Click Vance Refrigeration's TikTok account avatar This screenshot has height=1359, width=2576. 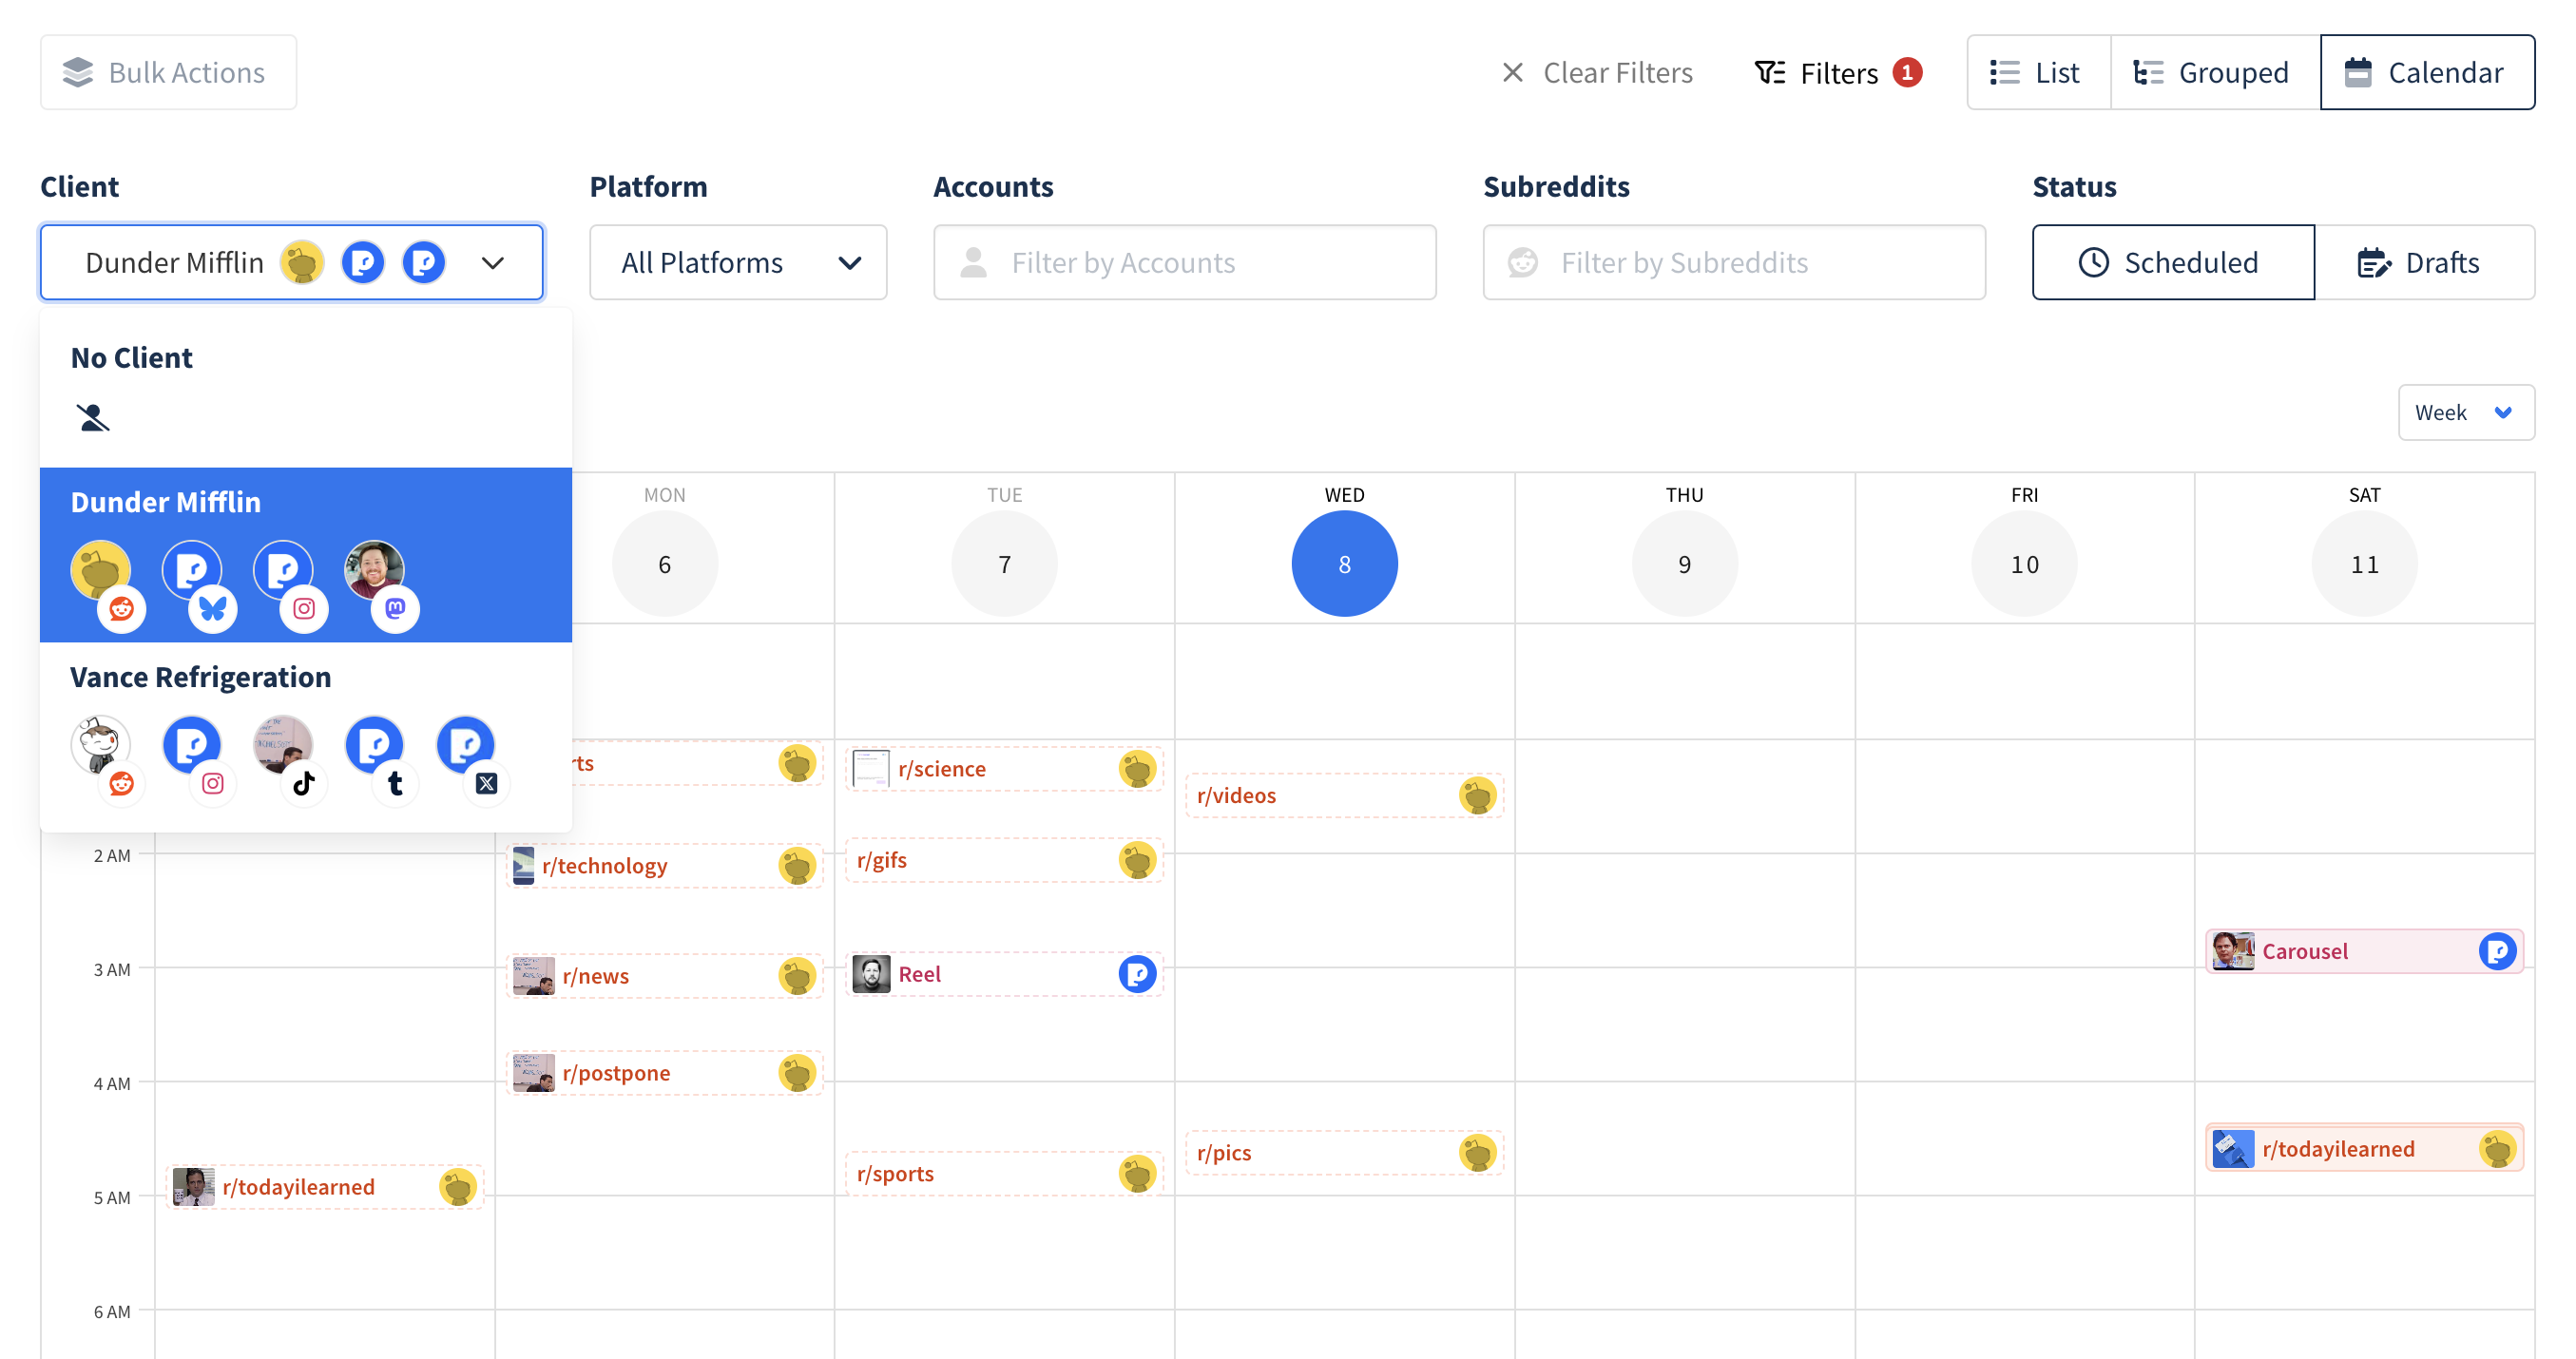coord(283,746)
